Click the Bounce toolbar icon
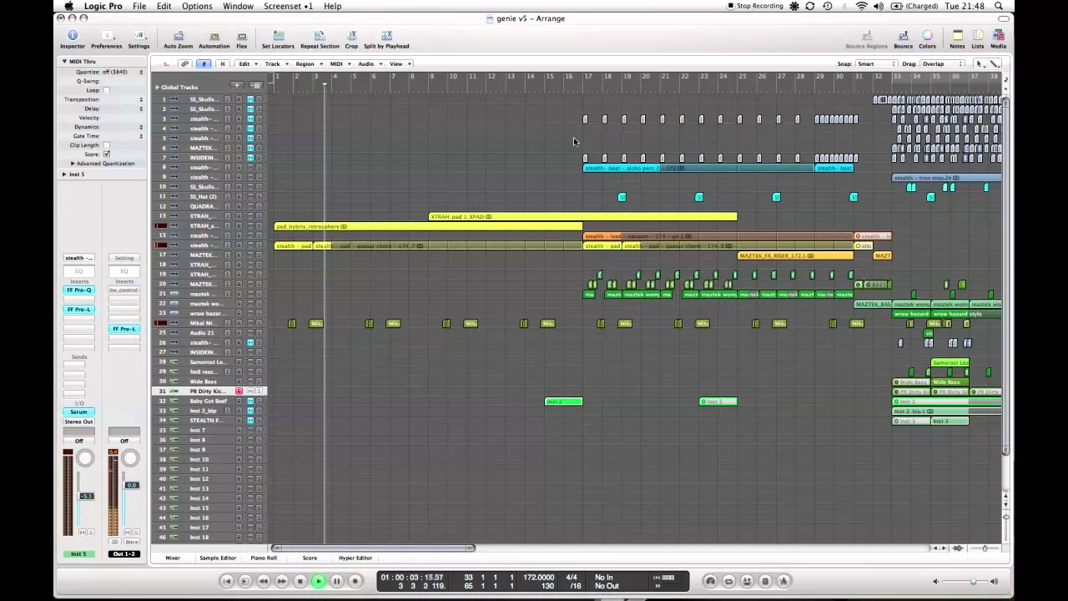 [903, 35]
